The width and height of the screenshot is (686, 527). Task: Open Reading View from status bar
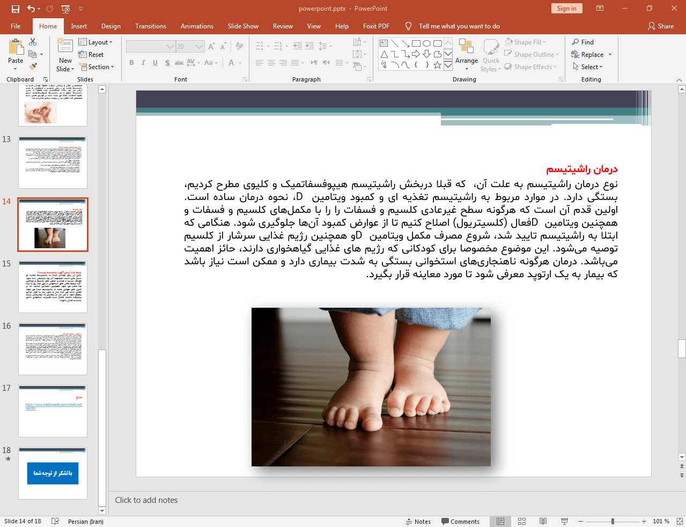543,521
